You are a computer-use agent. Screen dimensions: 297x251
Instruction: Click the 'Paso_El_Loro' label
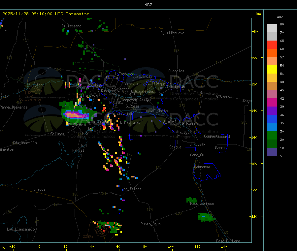pos(228,241)
